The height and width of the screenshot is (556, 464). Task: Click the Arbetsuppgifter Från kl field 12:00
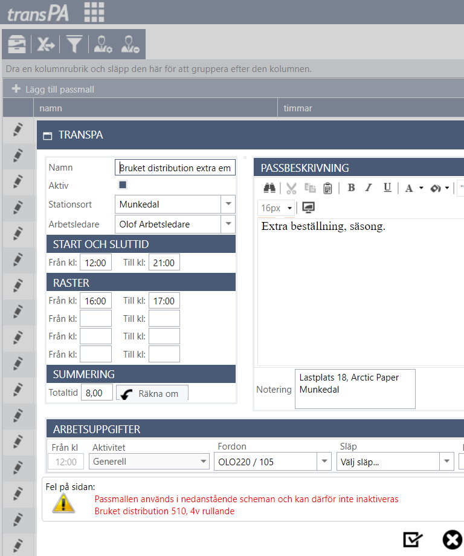pyautogui.click(x=66, y=462)
